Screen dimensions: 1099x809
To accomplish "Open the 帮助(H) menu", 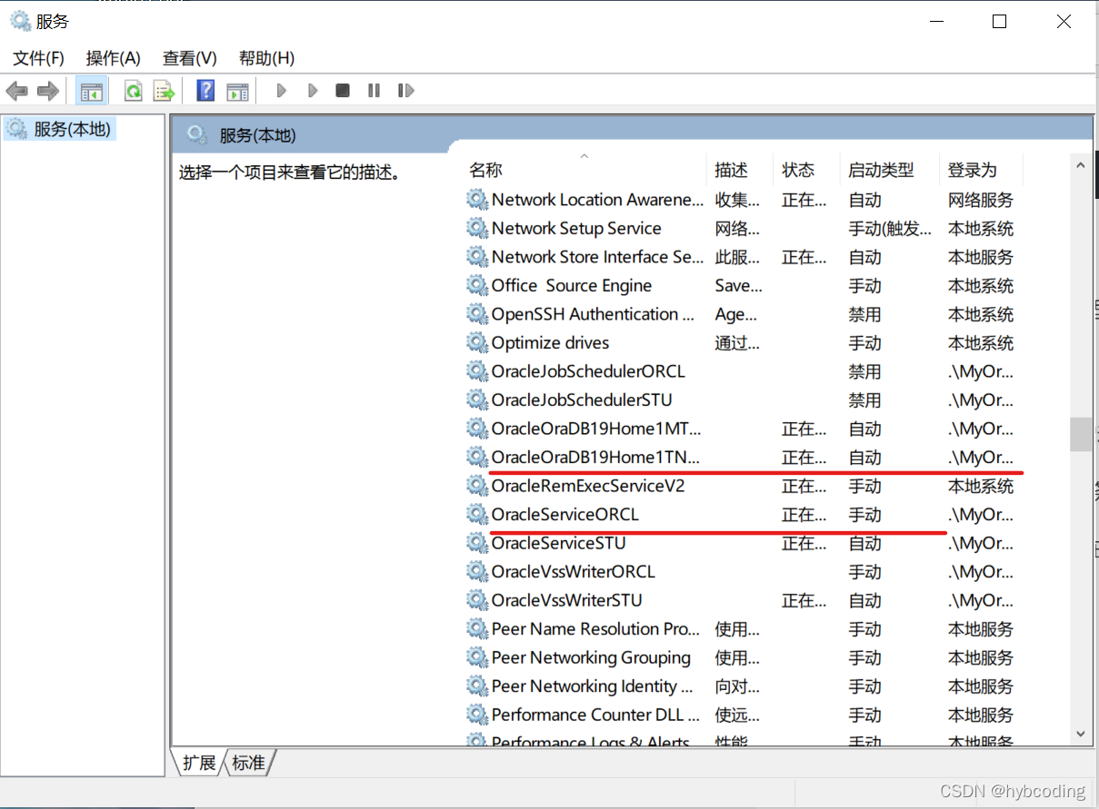I will point(266,58).
